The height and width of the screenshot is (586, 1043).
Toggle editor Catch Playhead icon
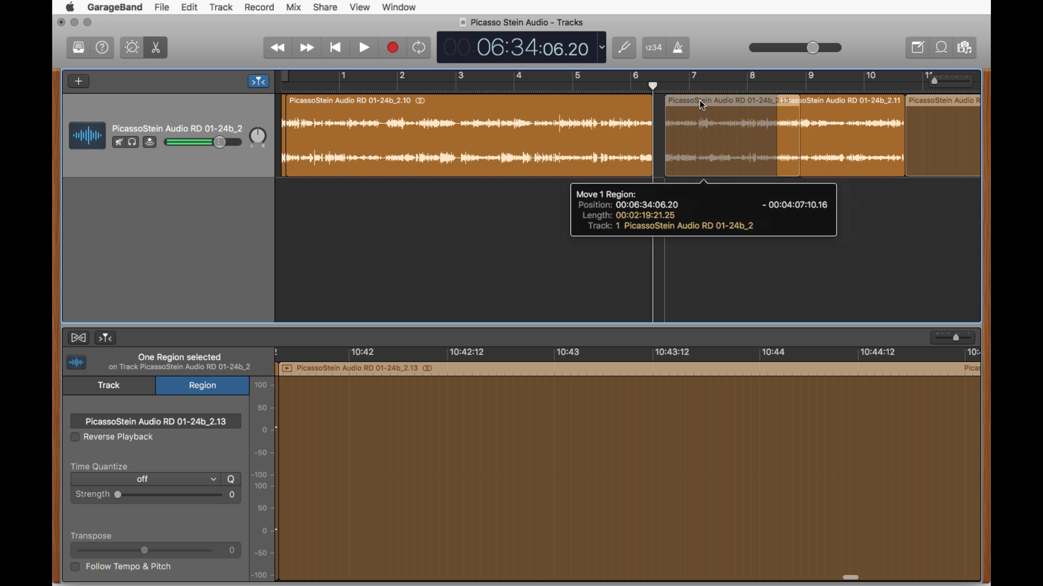click(106, 338)
